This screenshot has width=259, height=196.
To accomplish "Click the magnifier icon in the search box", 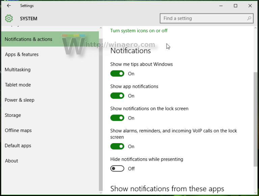I will (249, 18).
